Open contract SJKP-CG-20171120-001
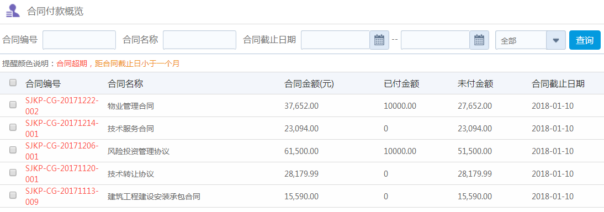604x212 pixels. click(62, 174)
